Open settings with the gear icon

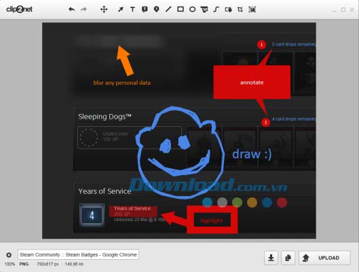9,255
